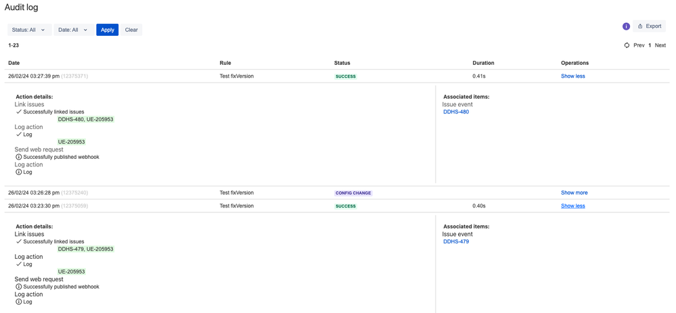Go to the Prev page

coord(639,45)
